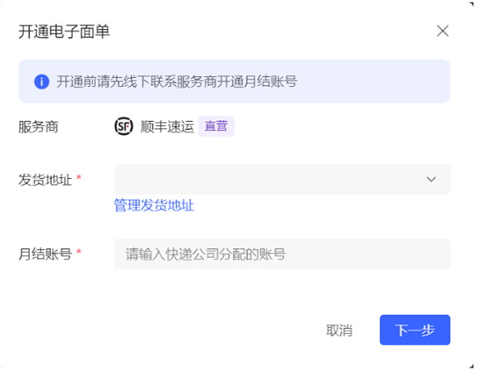Click the 月结账号 field label
Screen dimensions: 486x371
45,254
